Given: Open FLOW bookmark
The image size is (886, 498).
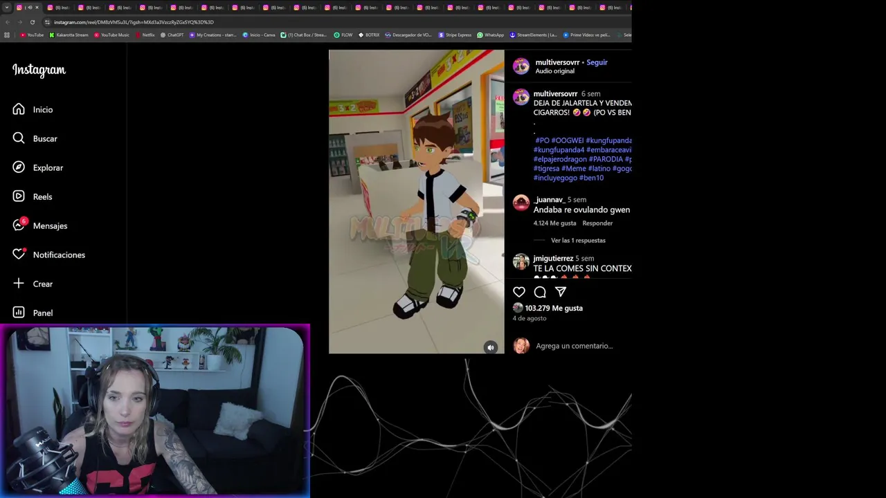Looking at the screenshot, I should [x=343, y=35].
